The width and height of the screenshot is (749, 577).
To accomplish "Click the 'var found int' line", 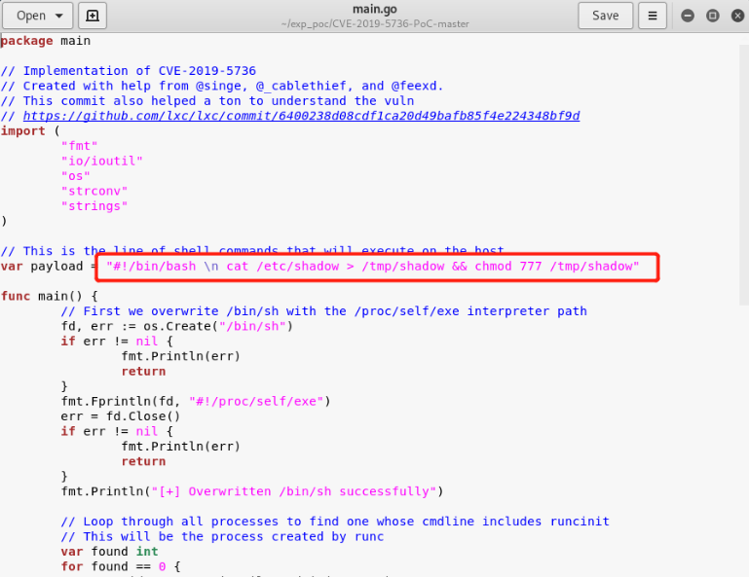I will 109,552.
